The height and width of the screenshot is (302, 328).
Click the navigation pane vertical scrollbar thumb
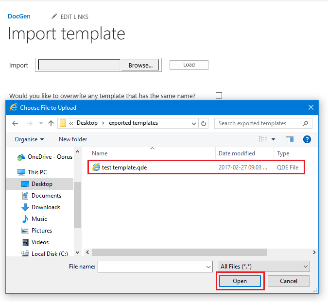tap(77, 205)
